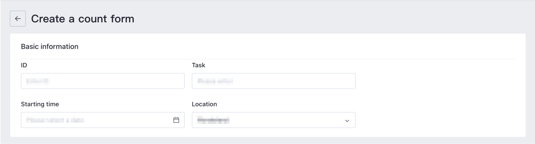
Task: Expand the Location dropdown chevron
Action: [x=347, y=121]
